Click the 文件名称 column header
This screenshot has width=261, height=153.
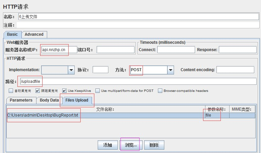tap(106, 109)
